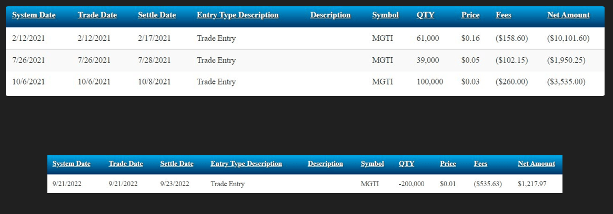613x214 pixels.
Task: Select the 2/17/2021 settle date cell
Action: tap(154, 38)
